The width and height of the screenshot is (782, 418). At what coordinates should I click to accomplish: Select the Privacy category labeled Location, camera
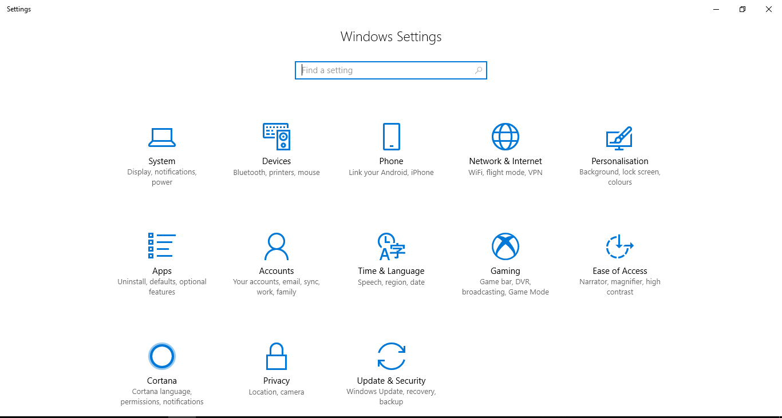[277, 392]
